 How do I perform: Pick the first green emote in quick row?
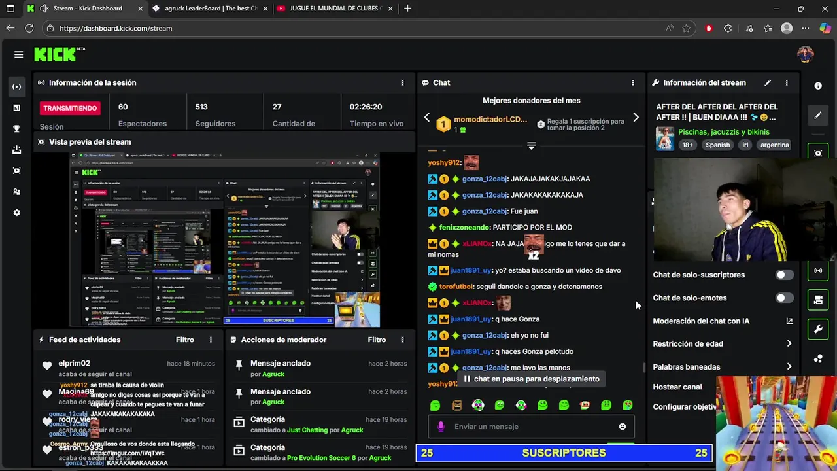tap(435, 406)
